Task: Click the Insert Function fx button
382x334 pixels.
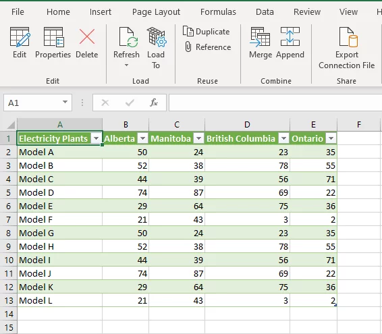Action: point(154,103)
